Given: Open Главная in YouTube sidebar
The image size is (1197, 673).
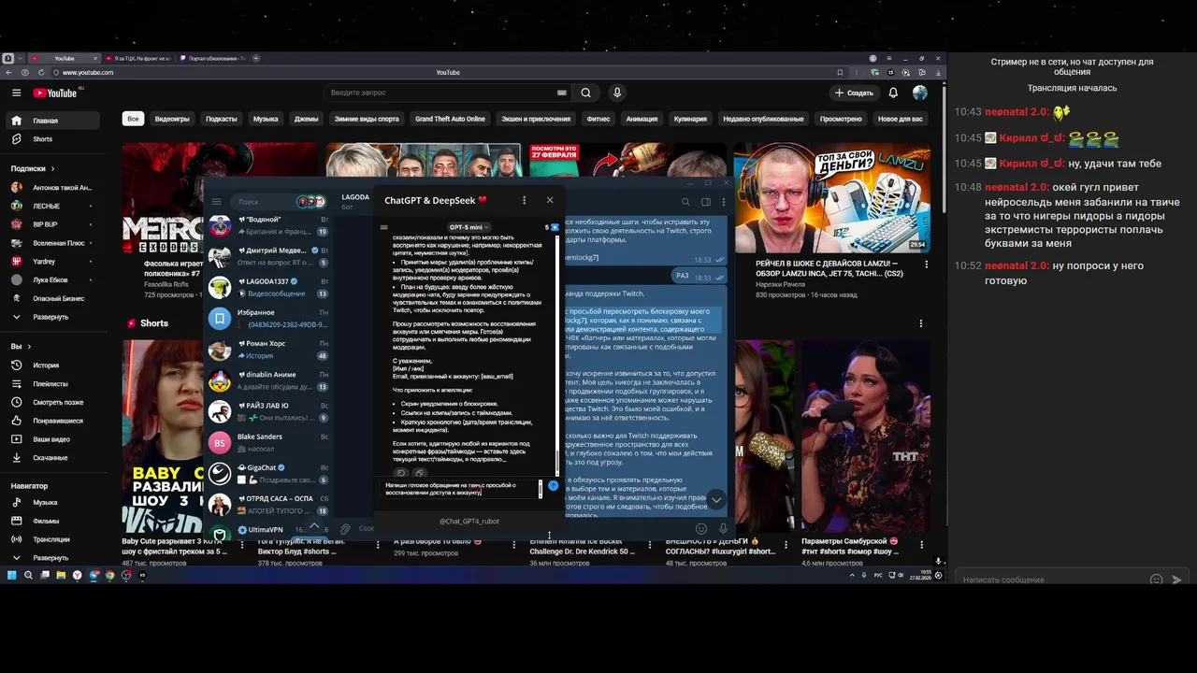Looking at the screenshot, I should point(51,121).
